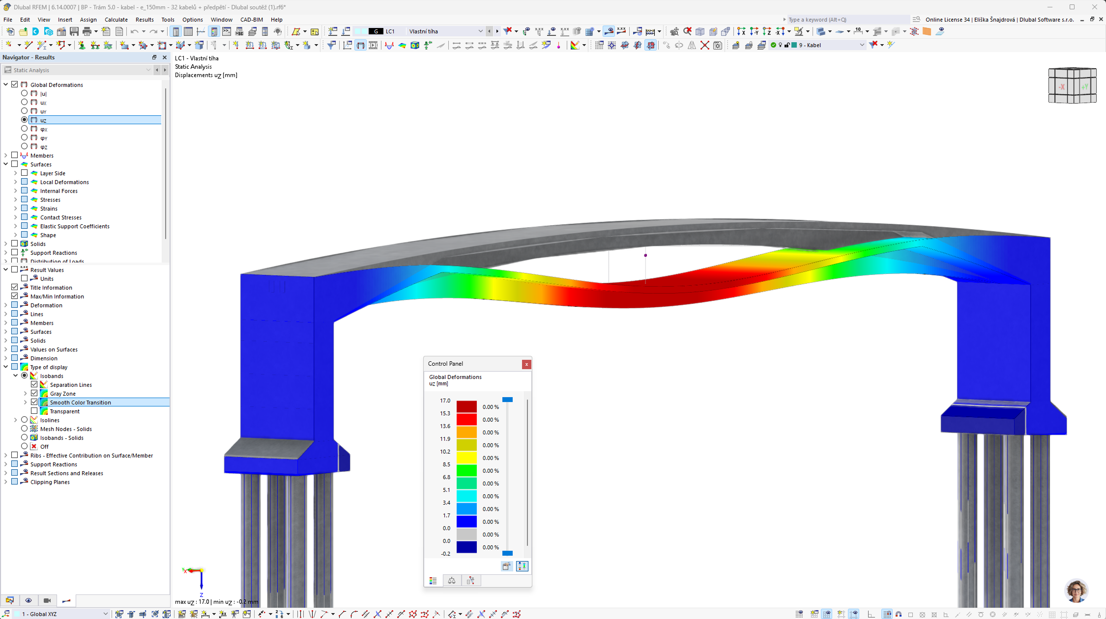
Task: Click the isometric cube solid results icon
Action: click(415, 45)
